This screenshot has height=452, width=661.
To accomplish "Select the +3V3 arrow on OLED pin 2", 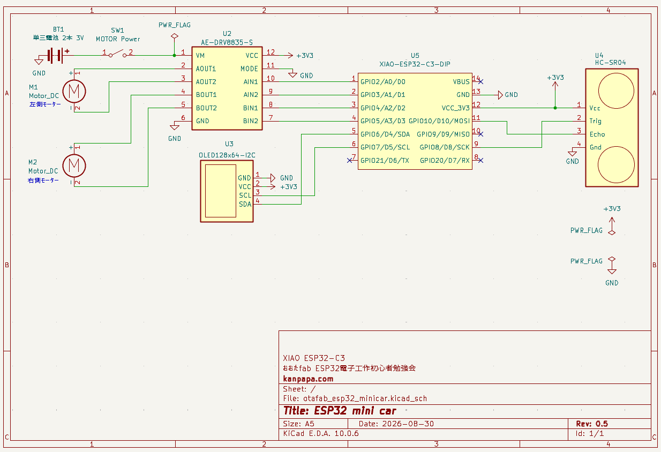I will pyautogui.click(x=273, y=186).
